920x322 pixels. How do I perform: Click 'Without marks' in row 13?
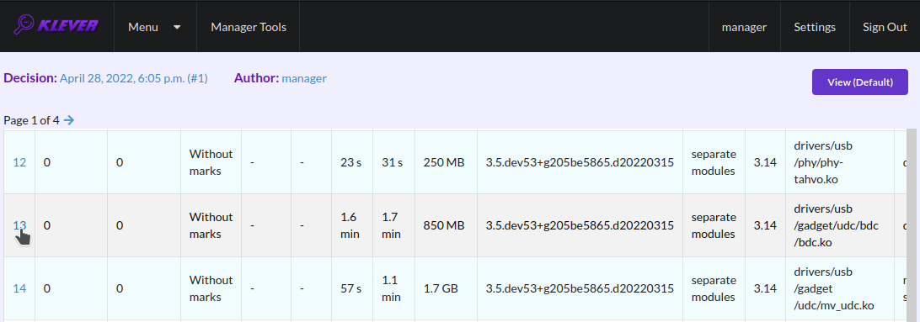211,225
